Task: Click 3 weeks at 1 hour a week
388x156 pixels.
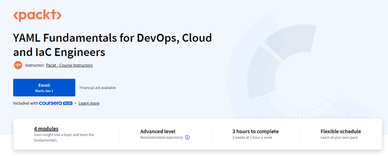Action: click(x=252, y=137)
